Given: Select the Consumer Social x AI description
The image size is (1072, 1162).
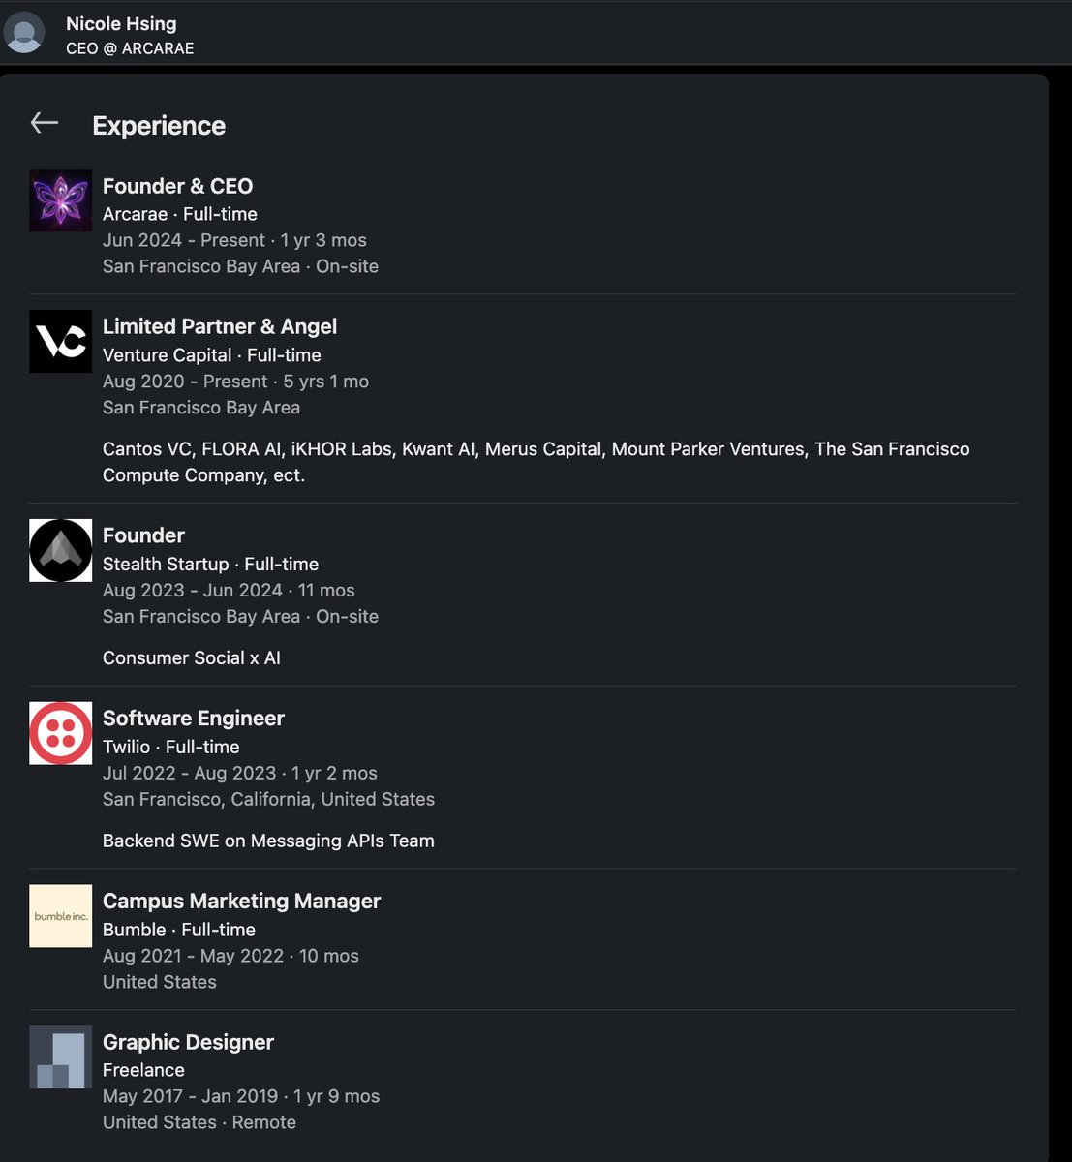Looking at the screenshot, I should point(192,657).
